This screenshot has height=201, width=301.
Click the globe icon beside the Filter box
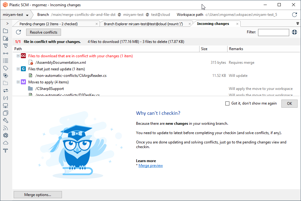pos(294,32)
